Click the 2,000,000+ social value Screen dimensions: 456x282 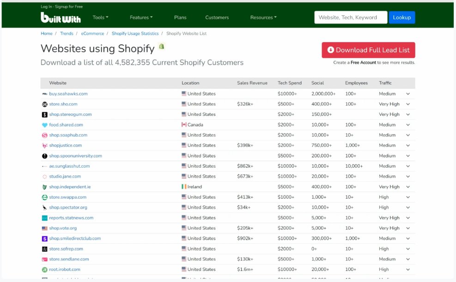click(x=323, y=94)
